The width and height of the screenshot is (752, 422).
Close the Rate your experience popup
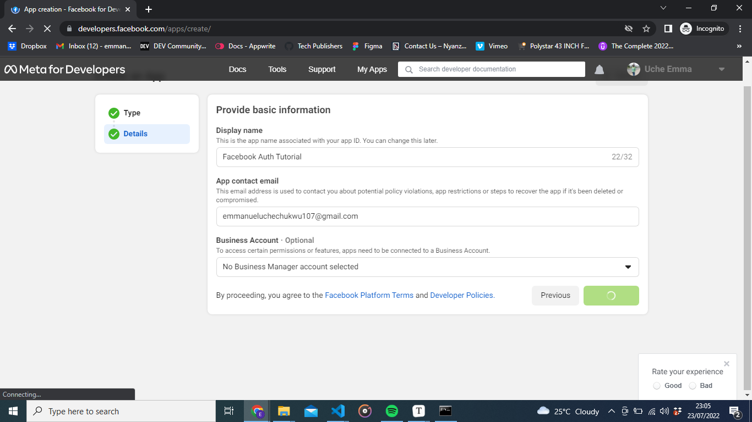pos(727,364)
